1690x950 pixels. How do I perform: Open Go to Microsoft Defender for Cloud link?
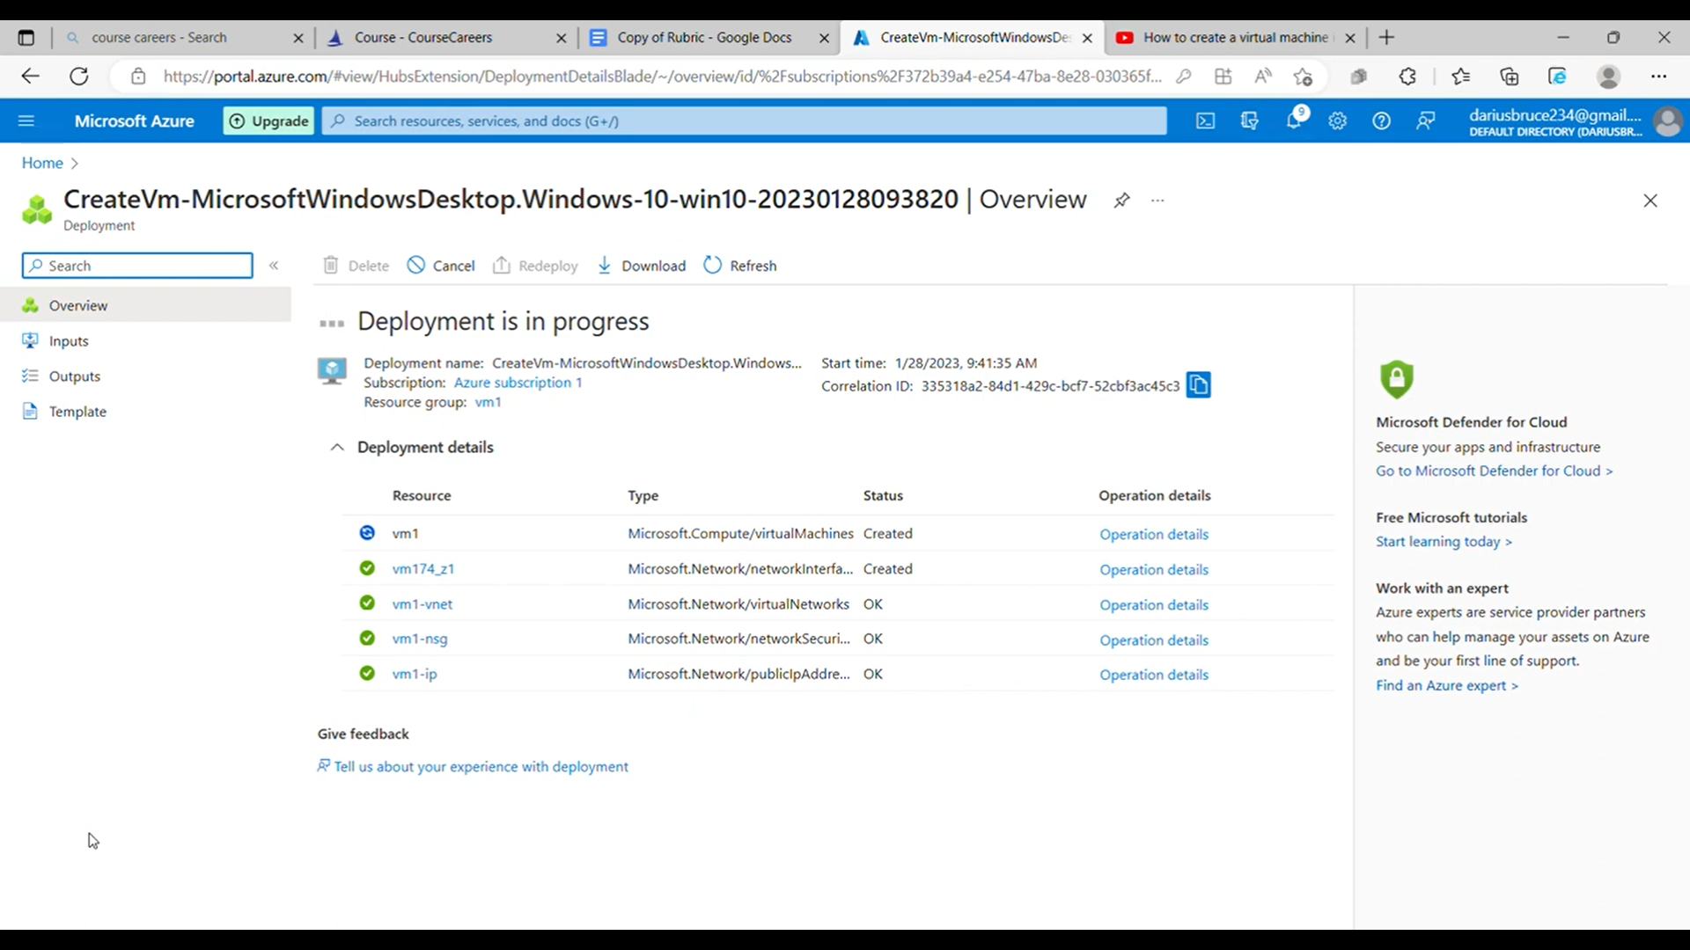coord(1493,471)
